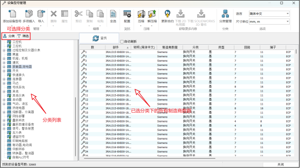Click the wrench icon of row 1
This screenshot has width=300, height=168.
pyautogui.click(x=83, y=52)
